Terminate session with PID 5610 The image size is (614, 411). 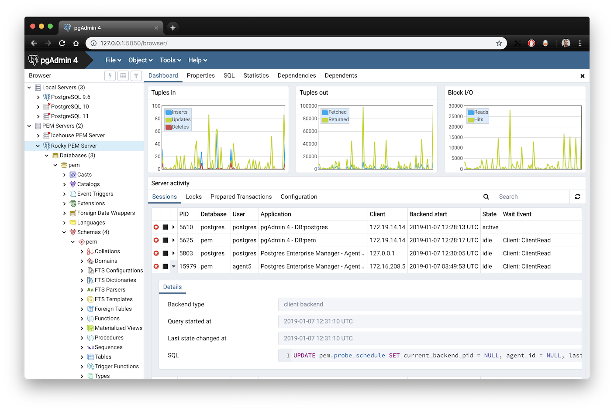[156, 227]
